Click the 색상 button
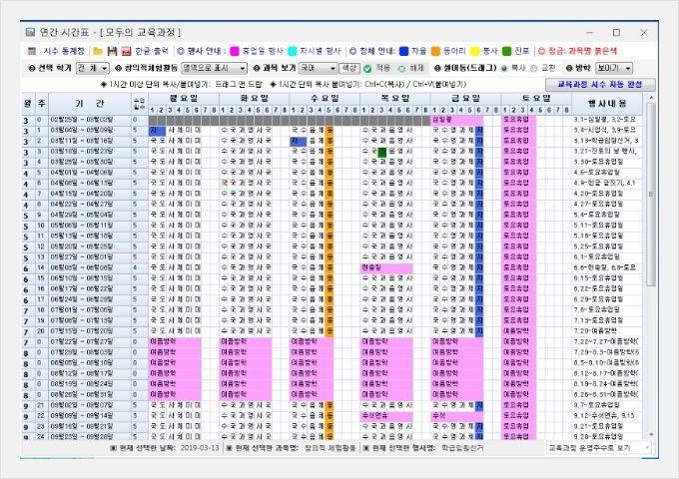Screen dimensions: 679x479 tap(348, 69)
